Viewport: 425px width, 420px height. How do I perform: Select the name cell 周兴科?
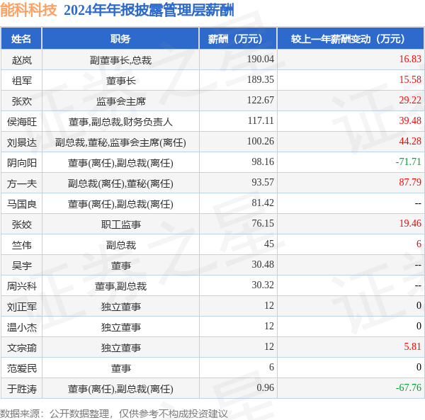pyautogui.click(x=22, y=286)
